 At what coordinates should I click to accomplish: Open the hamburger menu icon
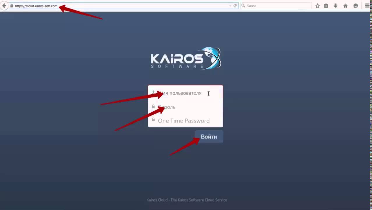(367, 6)
